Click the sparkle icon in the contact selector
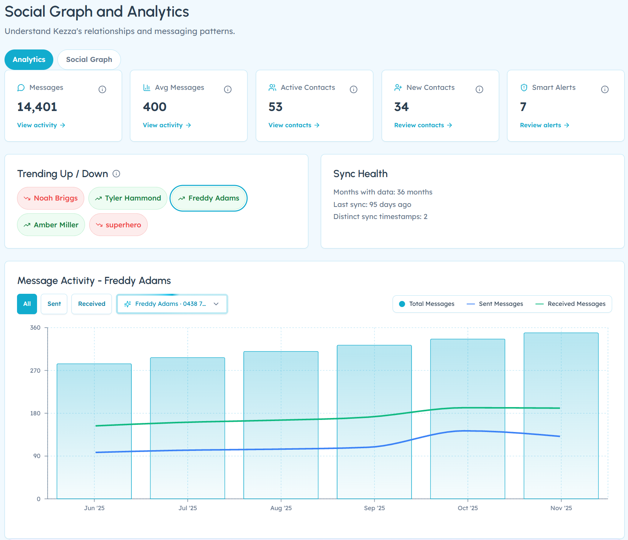The image size is (628, 540). click(x=128, y=304)
